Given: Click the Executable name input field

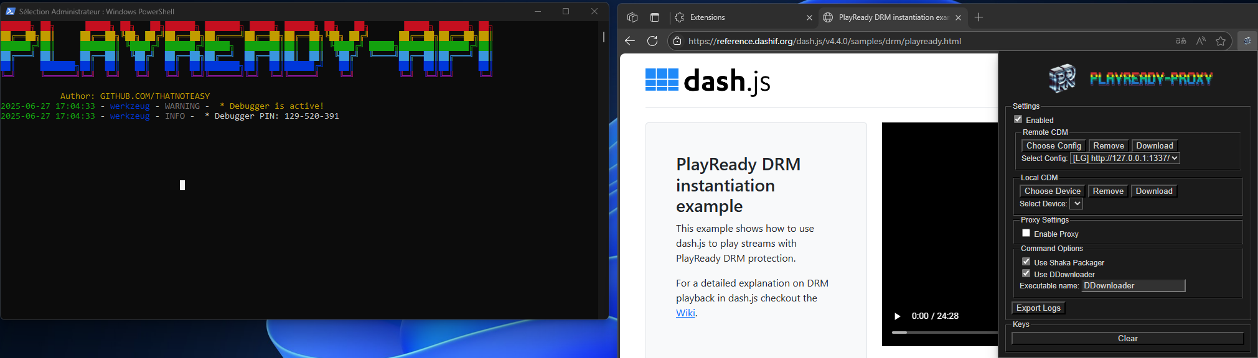Looking at the screenshot, I should tap(1133, 286).
